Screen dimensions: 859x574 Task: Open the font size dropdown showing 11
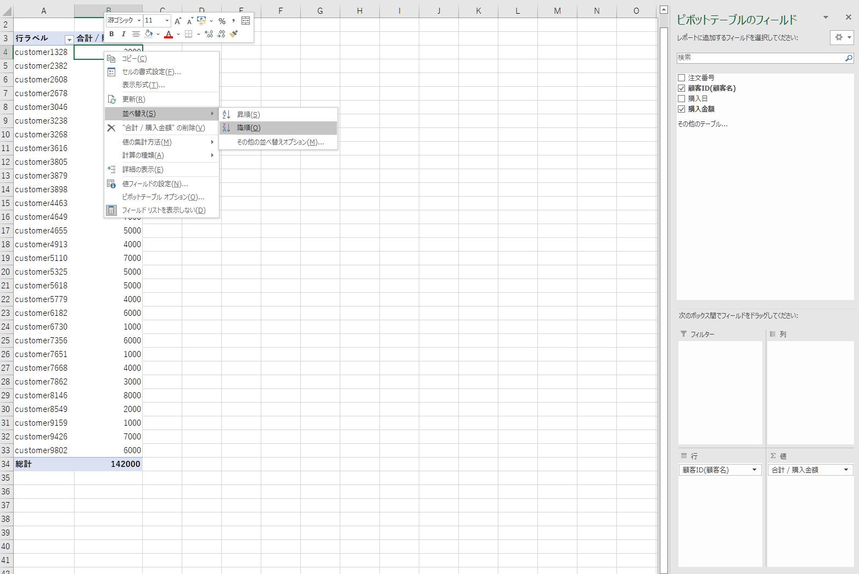pos(167,21)
